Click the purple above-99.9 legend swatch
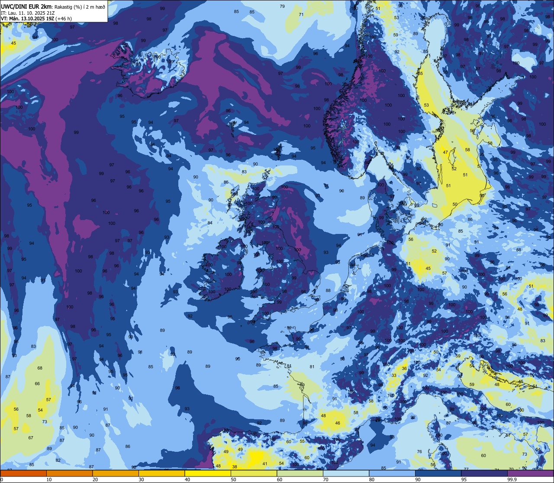Screen dimensions: 554x483 [x=531, y=473]
